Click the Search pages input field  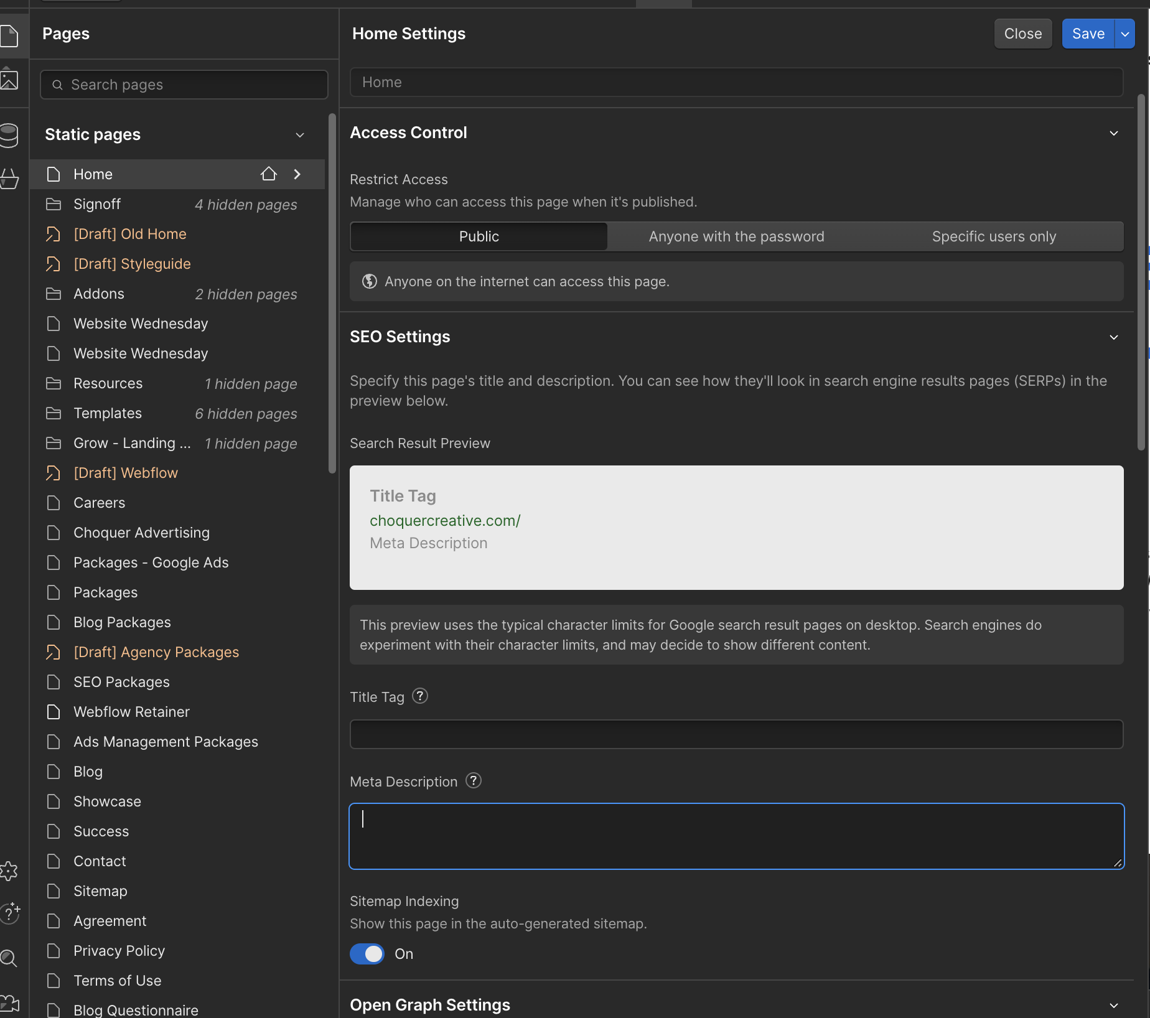pyautogui.click(x=184, y=85)
